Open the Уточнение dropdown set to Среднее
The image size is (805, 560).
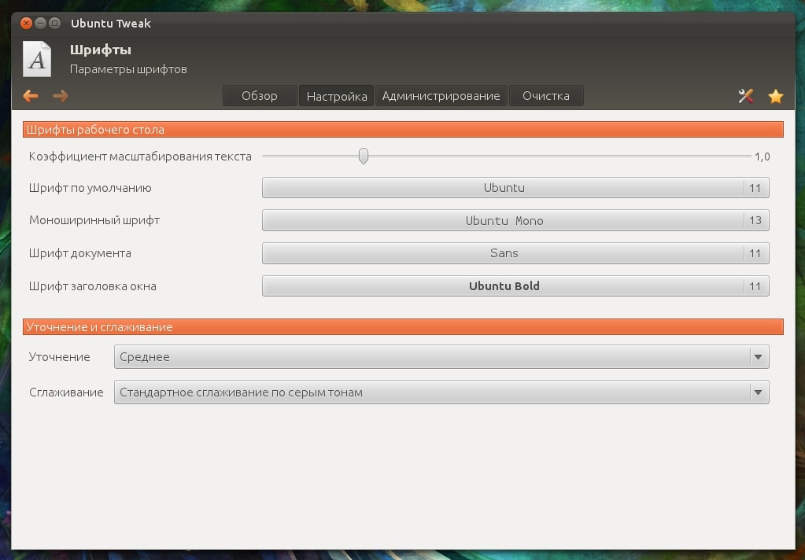[441, 357]
